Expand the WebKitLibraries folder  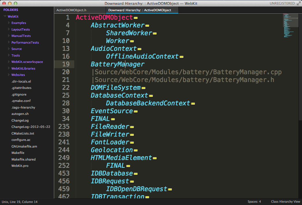click(9, 68)
